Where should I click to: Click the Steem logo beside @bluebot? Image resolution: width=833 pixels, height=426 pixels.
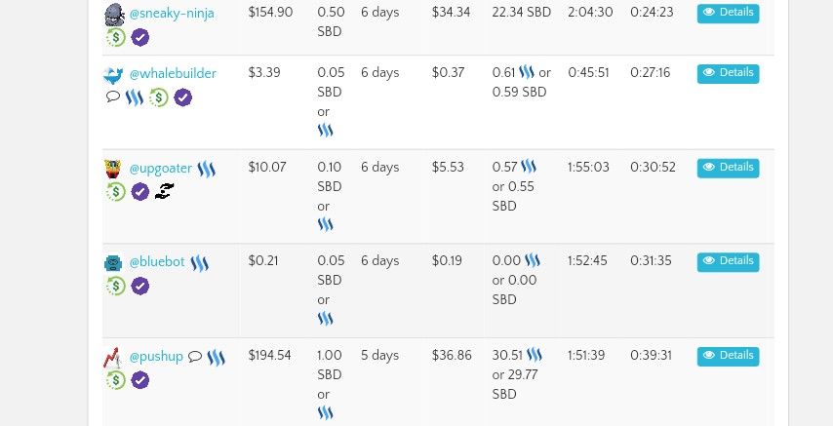pos(199,263)
